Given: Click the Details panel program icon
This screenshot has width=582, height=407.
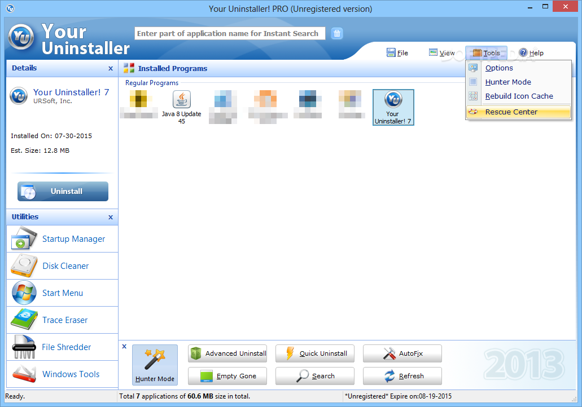Looking at the screenshot, I should 19,96.
